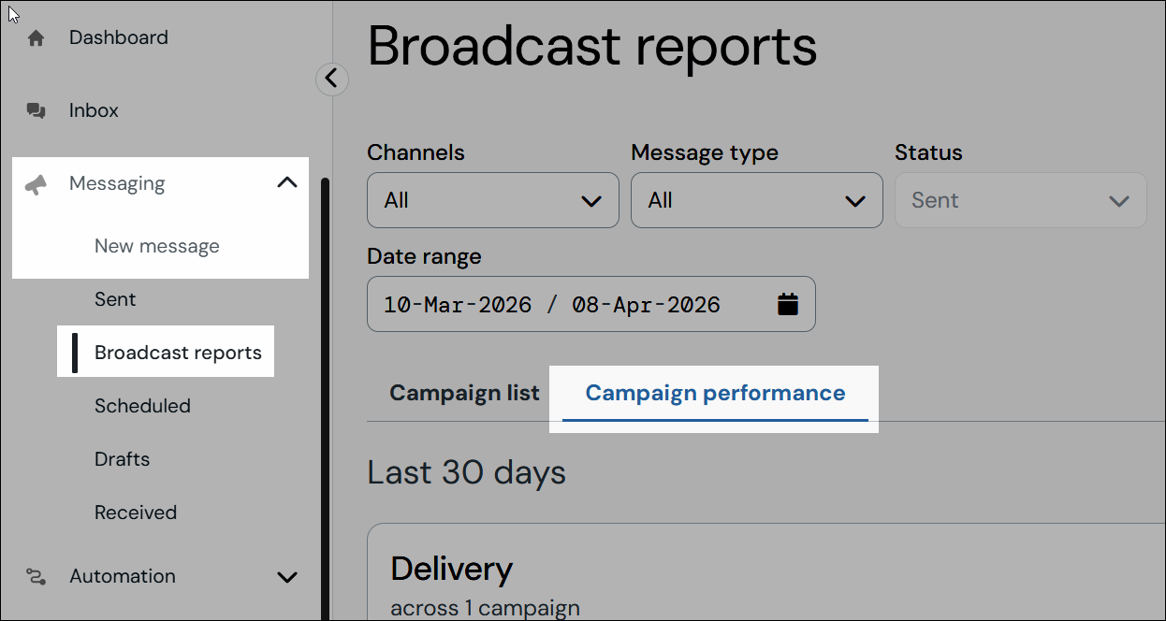Select Broadcast reports in the sidebar
The image size is (1166, 621).
click(178, 353)
